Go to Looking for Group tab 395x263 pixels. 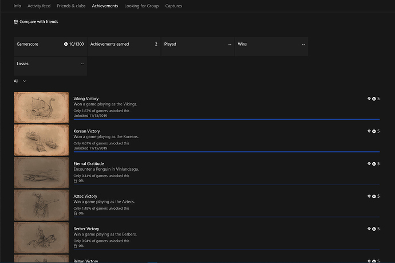coord(141,6)
